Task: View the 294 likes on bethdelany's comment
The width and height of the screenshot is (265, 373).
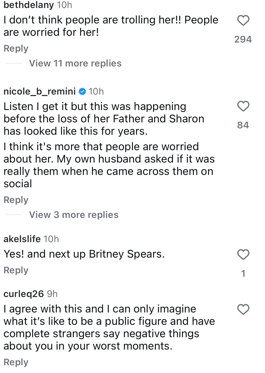Action: coord(243,39)
